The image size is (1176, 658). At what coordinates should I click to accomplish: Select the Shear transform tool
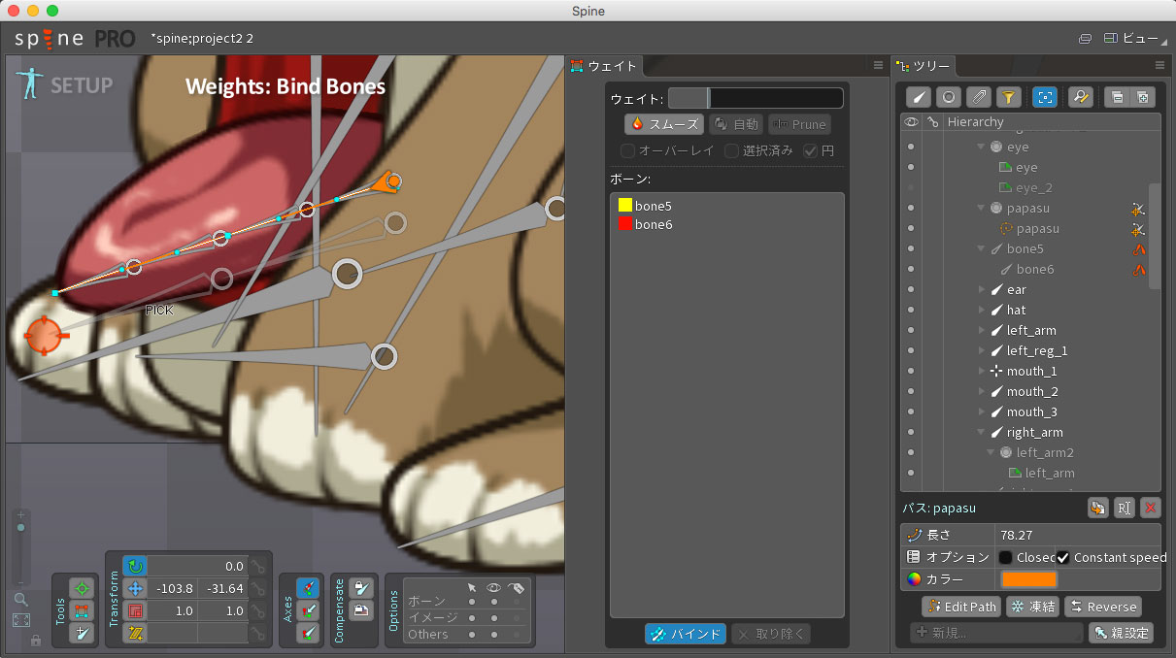135,634
